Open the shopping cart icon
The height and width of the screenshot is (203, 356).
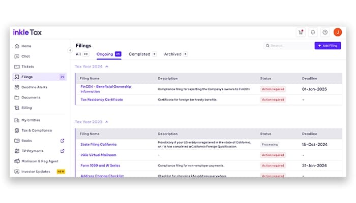(x=301, y=32)
